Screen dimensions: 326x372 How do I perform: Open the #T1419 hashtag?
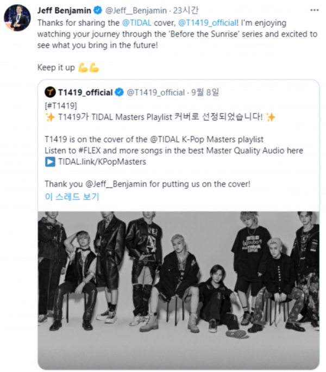click(61, 104)
